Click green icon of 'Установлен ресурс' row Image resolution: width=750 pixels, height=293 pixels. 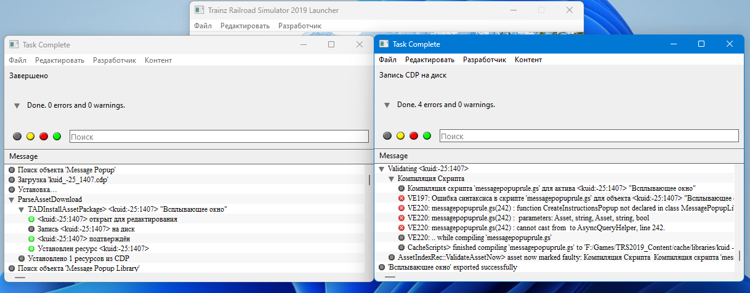pyautogui.click(x=32, y=249)
